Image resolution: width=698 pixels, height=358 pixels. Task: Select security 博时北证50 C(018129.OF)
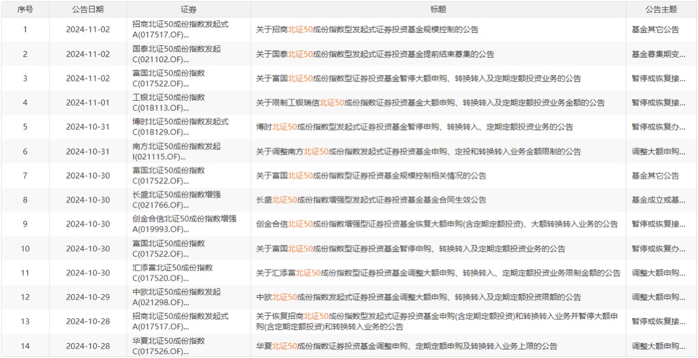[x=180, y=127]
